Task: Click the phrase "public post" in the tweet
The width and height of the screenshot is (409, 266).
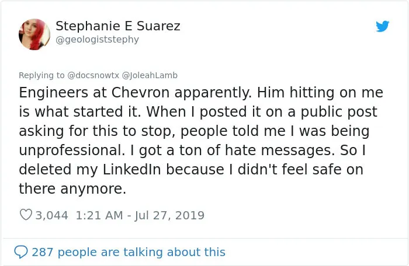Action: point(339,112)
